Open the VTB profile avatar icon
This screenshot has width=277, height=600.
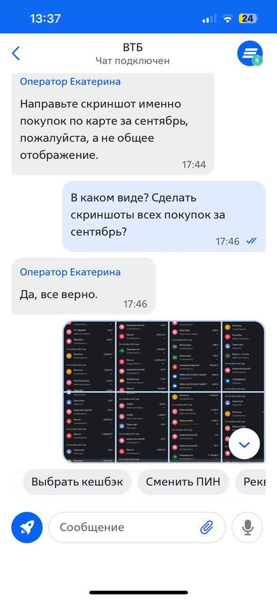click(250, 53)
